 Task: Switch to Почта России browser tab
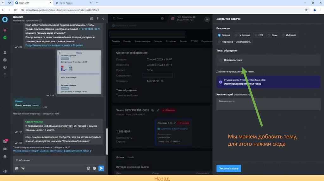pyautogui.click(x=73, y=3)
